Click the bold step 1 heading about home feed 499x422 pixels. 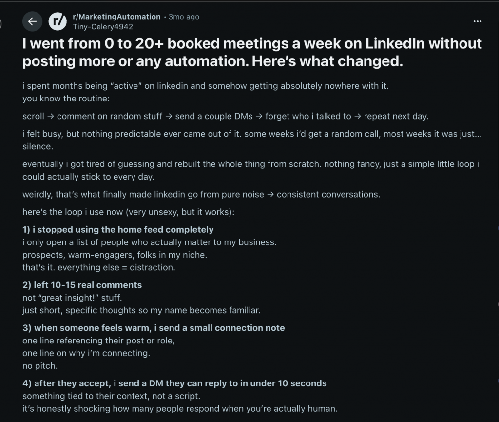120,229
